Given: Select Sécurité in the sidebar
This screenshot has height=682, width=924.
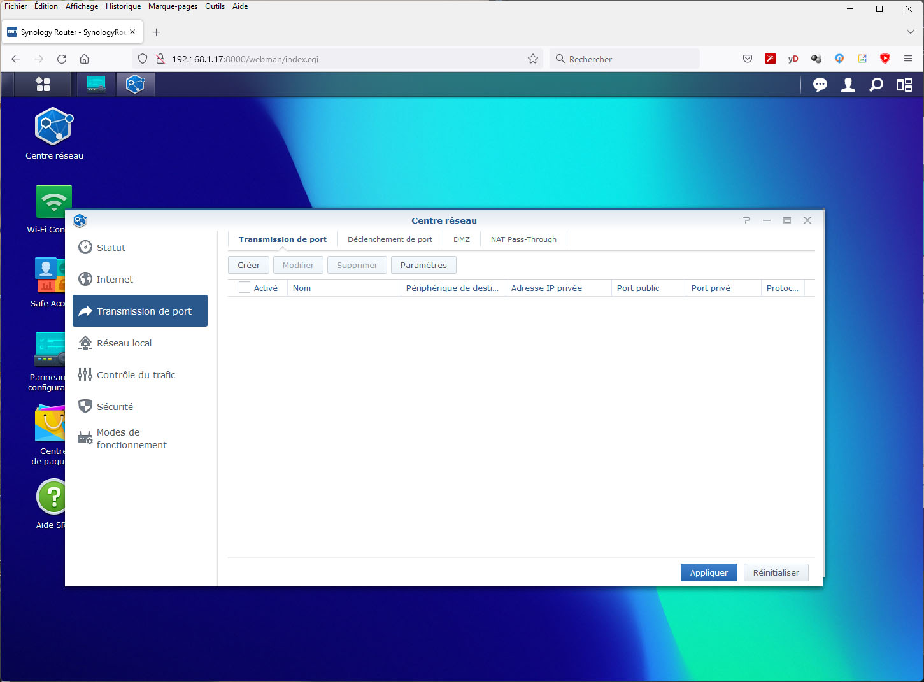Looking at the screenshot, I should tap(115, 407).
